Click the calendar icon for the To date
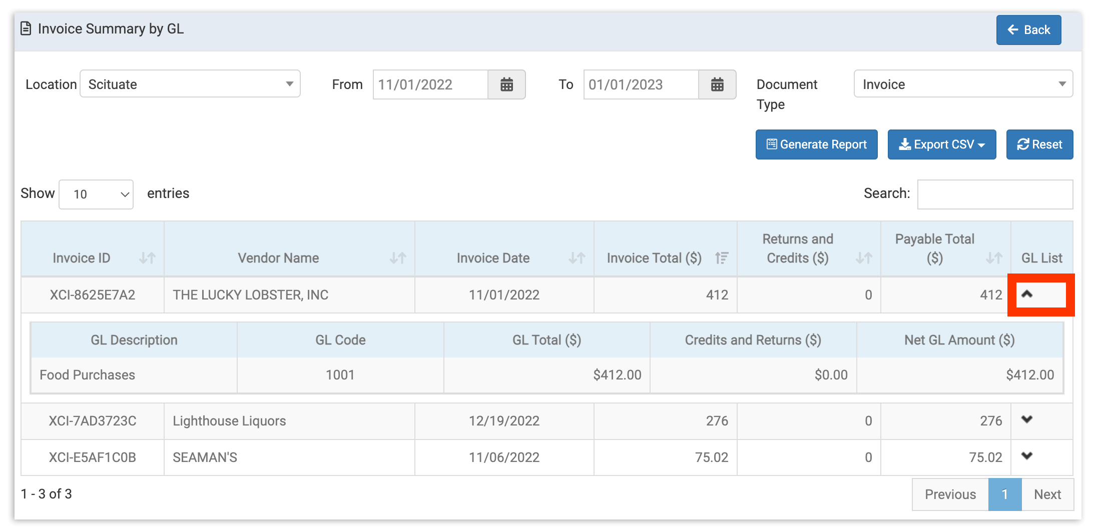 718,84
